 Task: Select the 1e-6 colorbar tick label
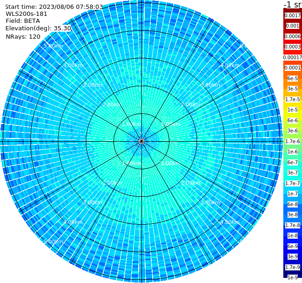point(293,152)
